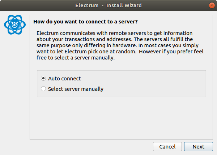Click the red X icon in the title bar

pos(212,5)
